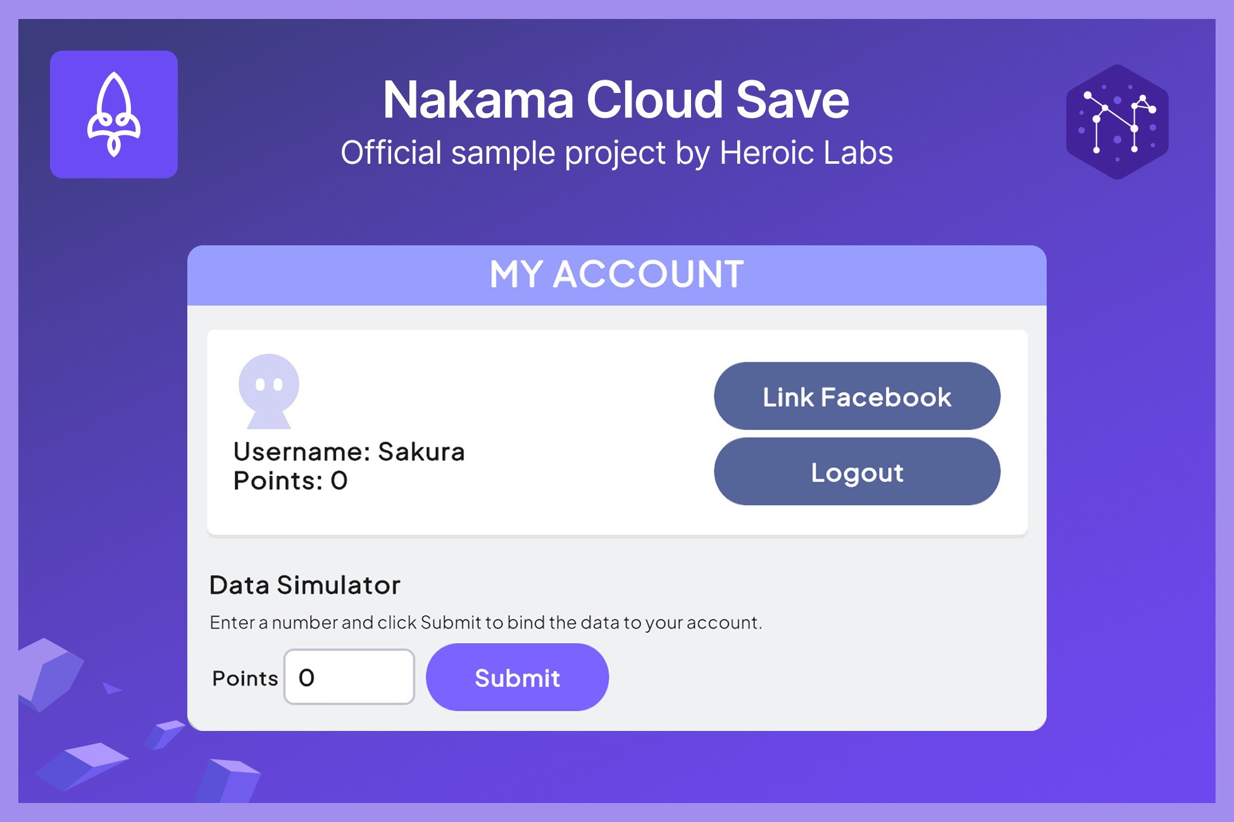The image size is (1234, 822).
Task: Click inside the Points input field
Action: (x=349, y=677)
